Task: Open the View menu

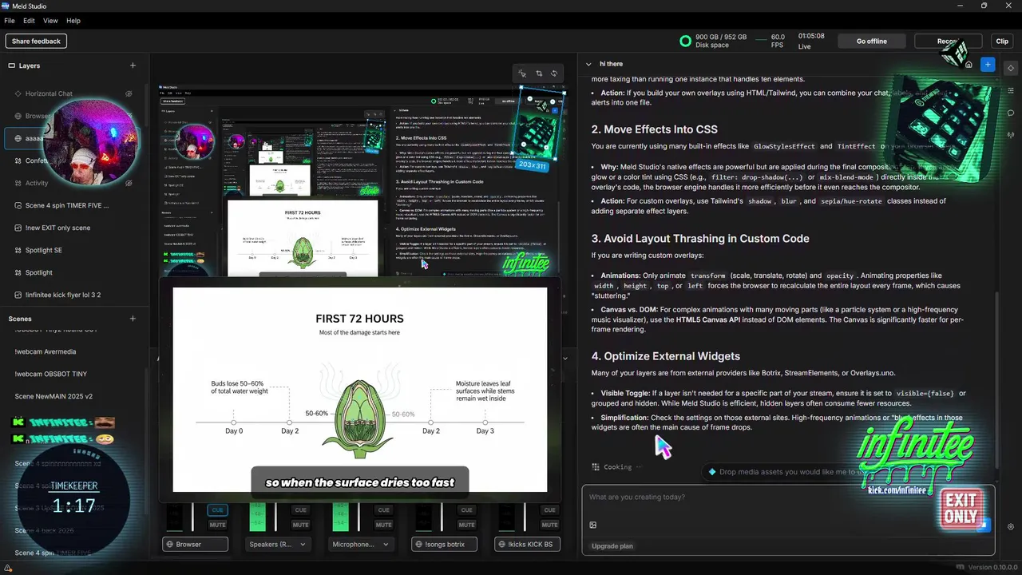Action: click(x=50, y=21)
